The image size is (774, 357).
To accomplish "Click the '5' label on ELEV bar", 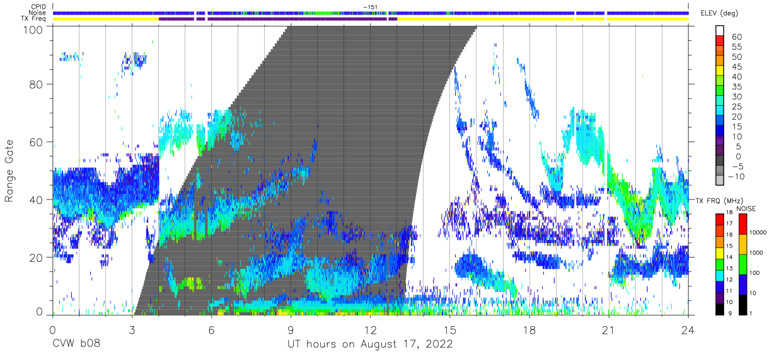I will (738, 146).
